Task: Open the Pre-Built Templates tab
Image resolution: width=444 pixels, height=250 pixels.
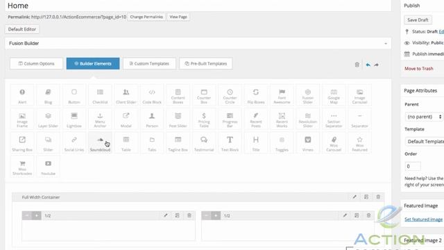Action: tap(206, 63)
